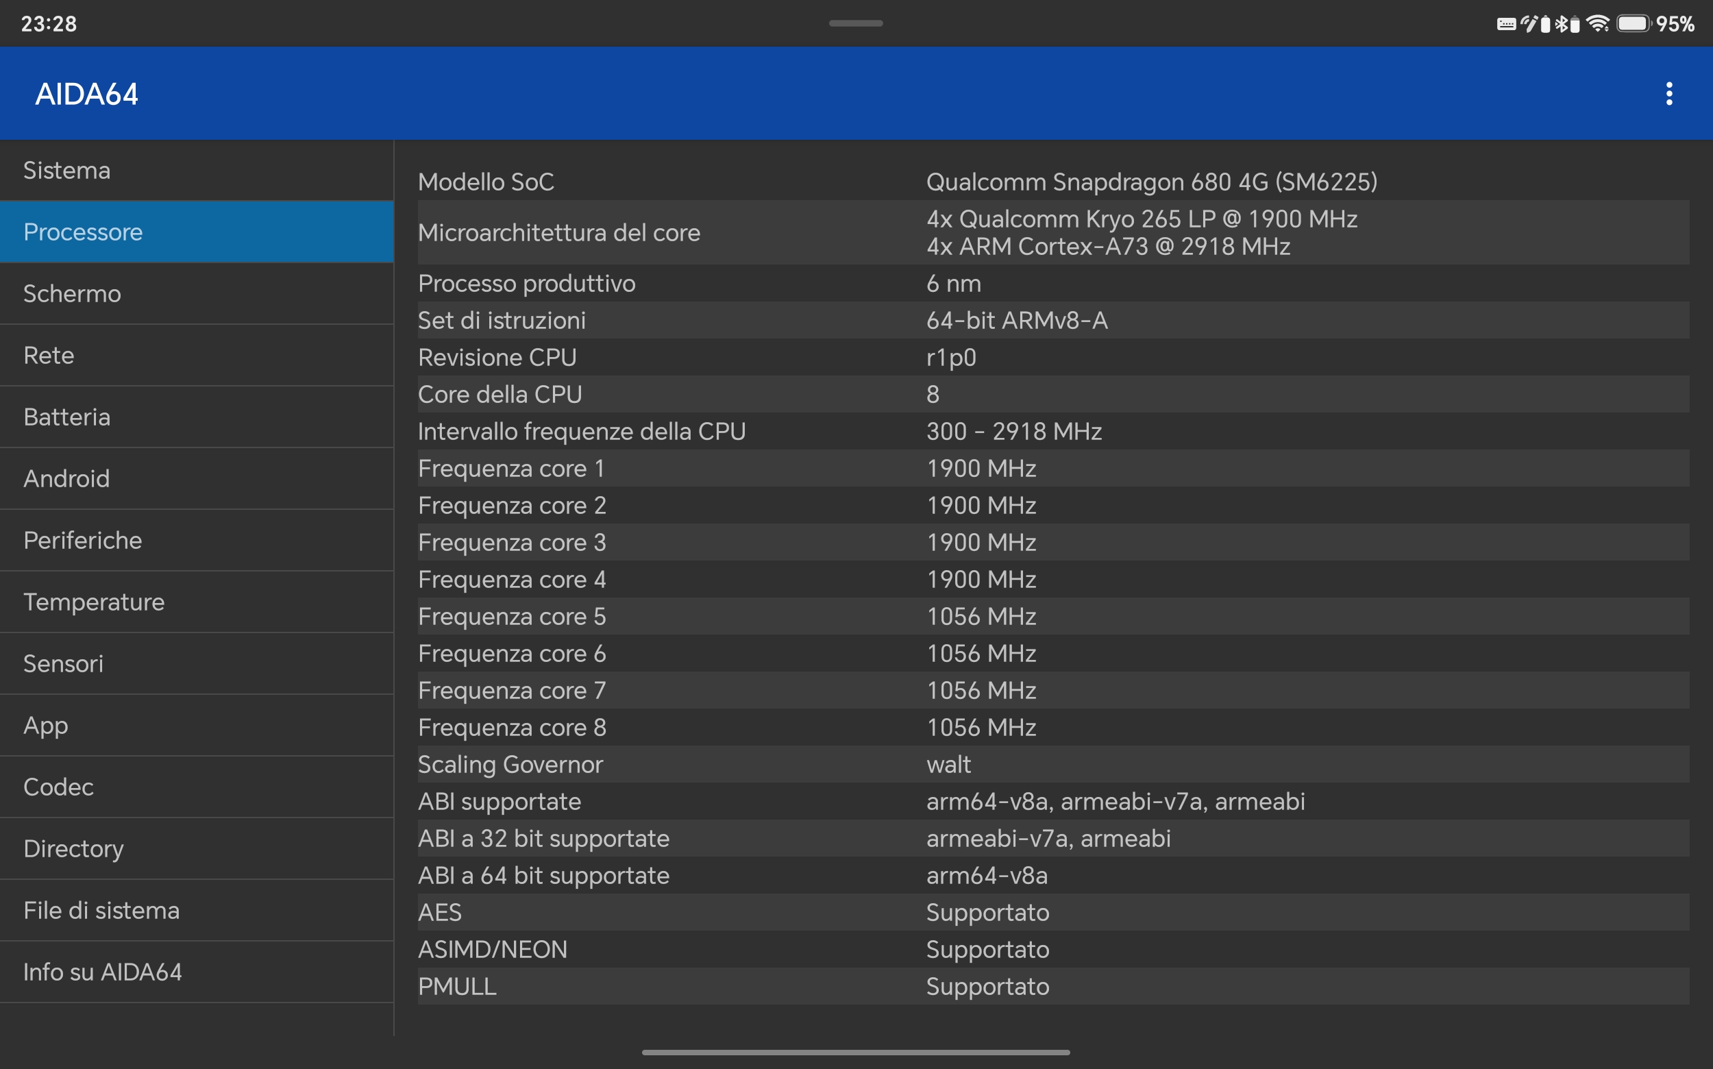The height and width of the screenshot is (1069, 1713).
Task: Select the Set di istruzioni row
Action: pos(1052,320)
